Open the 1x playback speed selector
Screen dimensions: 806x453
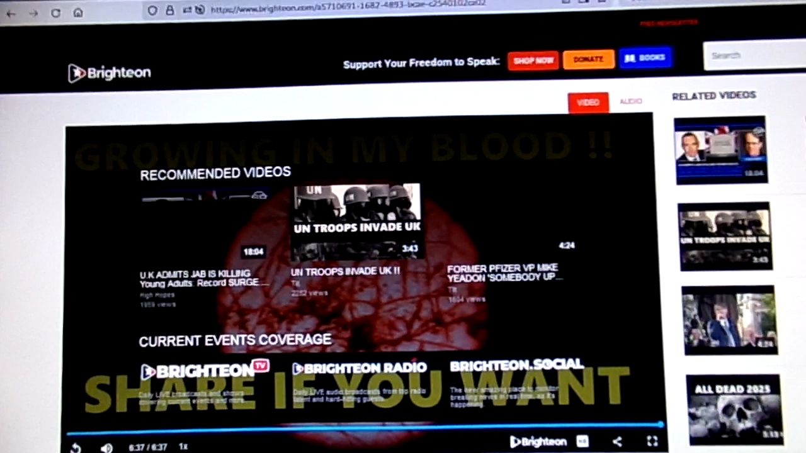tap(183, 446)
